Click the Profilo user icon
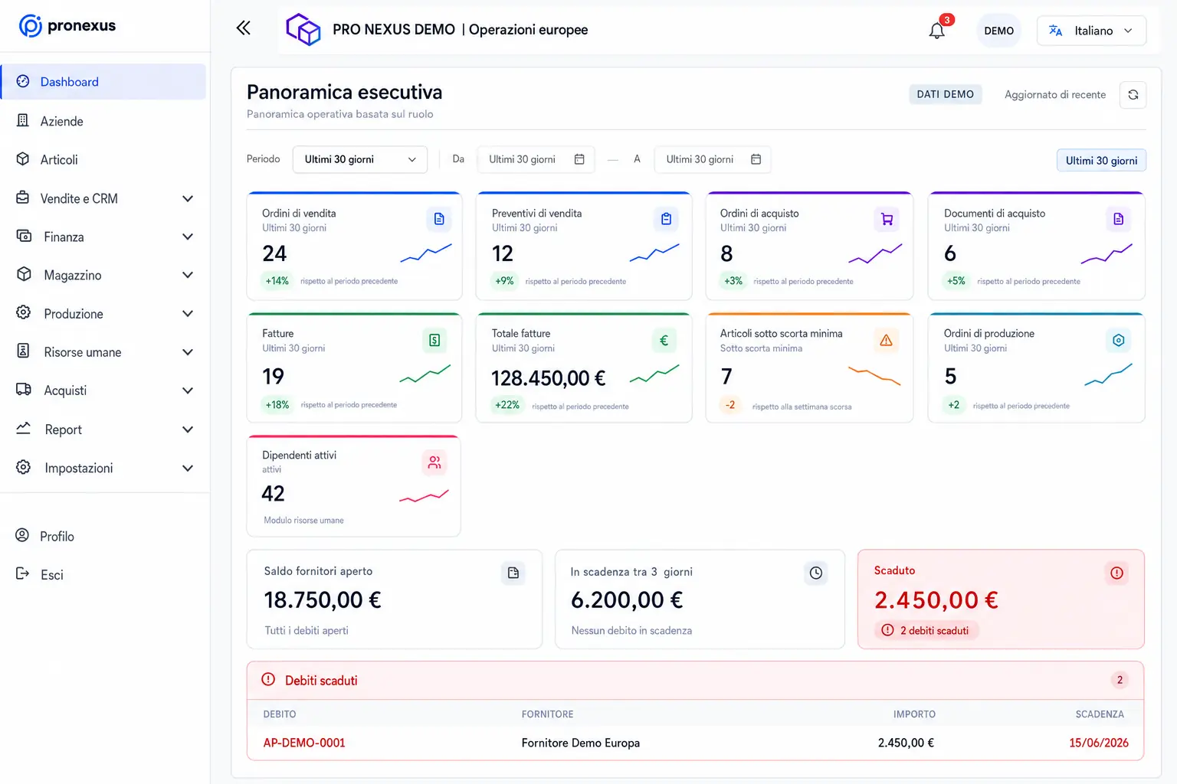Screen dimensions: 1177x784 (x=23, y=535)
